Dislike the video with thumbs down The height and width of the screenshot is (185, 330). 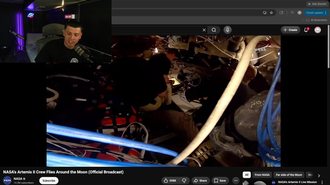click(x=184, y=181)
